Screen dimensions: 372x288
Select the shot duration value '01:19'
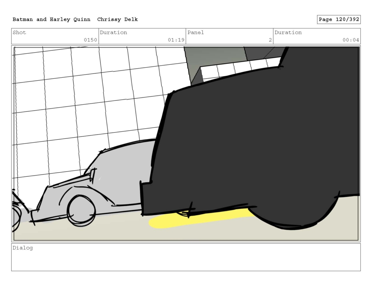pyautogui.click(x=176, y=40)
